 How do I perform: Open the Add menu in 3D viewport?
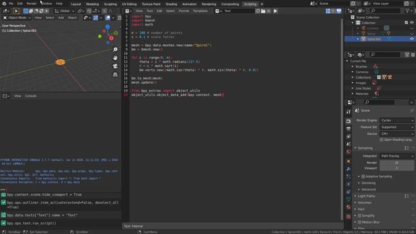click(60, 18)
